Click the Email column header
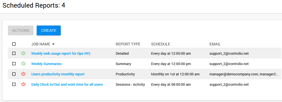Viewport: 282px width, 102px height. [x=215, y=44]
